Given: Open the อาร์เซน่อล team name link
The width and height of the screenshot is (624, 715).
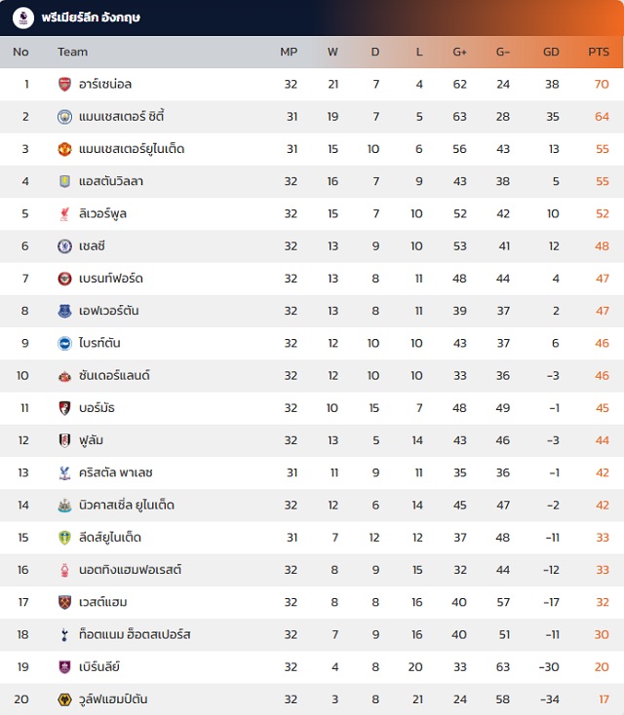Looking at the screenshot, I should point(105,85).
